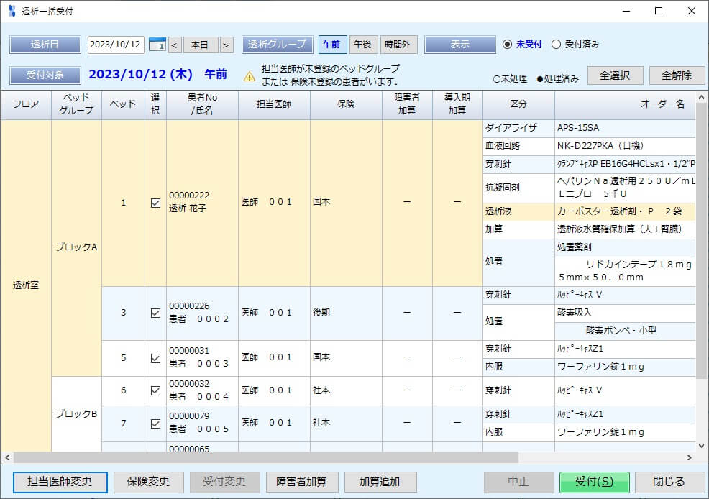This screenshot has height=499, width=709.
Task: Switch to the 時間外 tab
Action: pyautogui.click(x=398, y=44)
